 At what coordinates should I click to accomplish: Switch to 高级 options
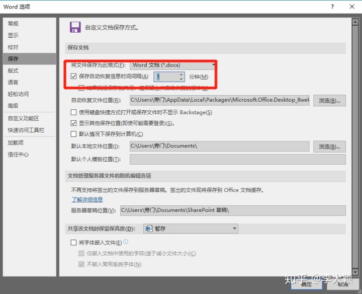click(x=30, y=106)
